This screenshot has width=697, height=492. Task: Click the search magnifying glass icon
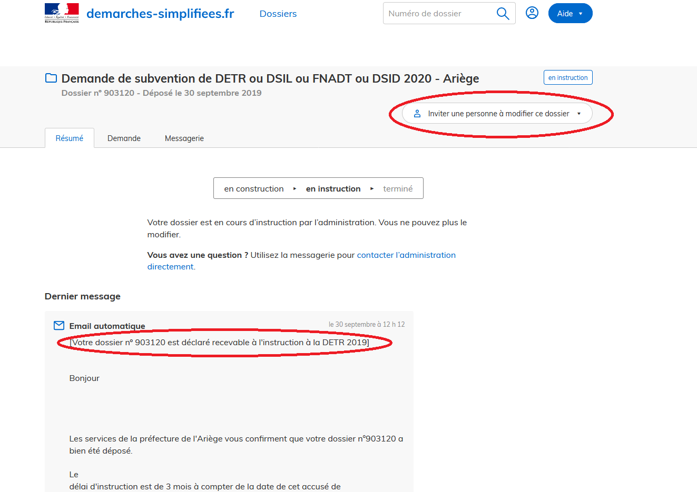tap(502, 13)
